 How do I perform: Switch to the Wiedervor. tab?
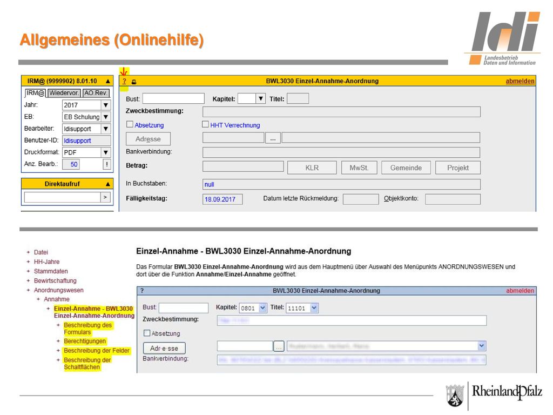tap(64, 93)
